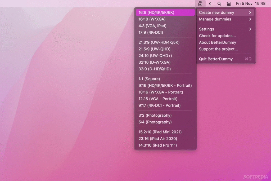Expand the Manage dummies submenu arrow

pos(250,19)
